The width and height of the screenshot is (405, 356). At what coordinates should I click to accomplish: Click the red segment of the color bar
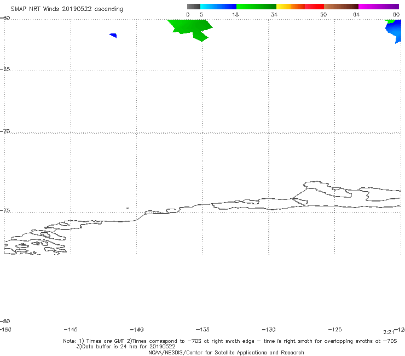[x=314, y=7]
